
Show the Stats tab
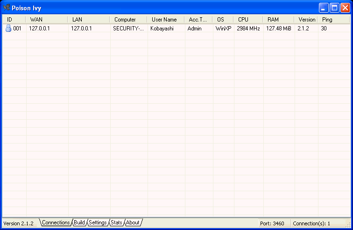[x=116, y=223]
